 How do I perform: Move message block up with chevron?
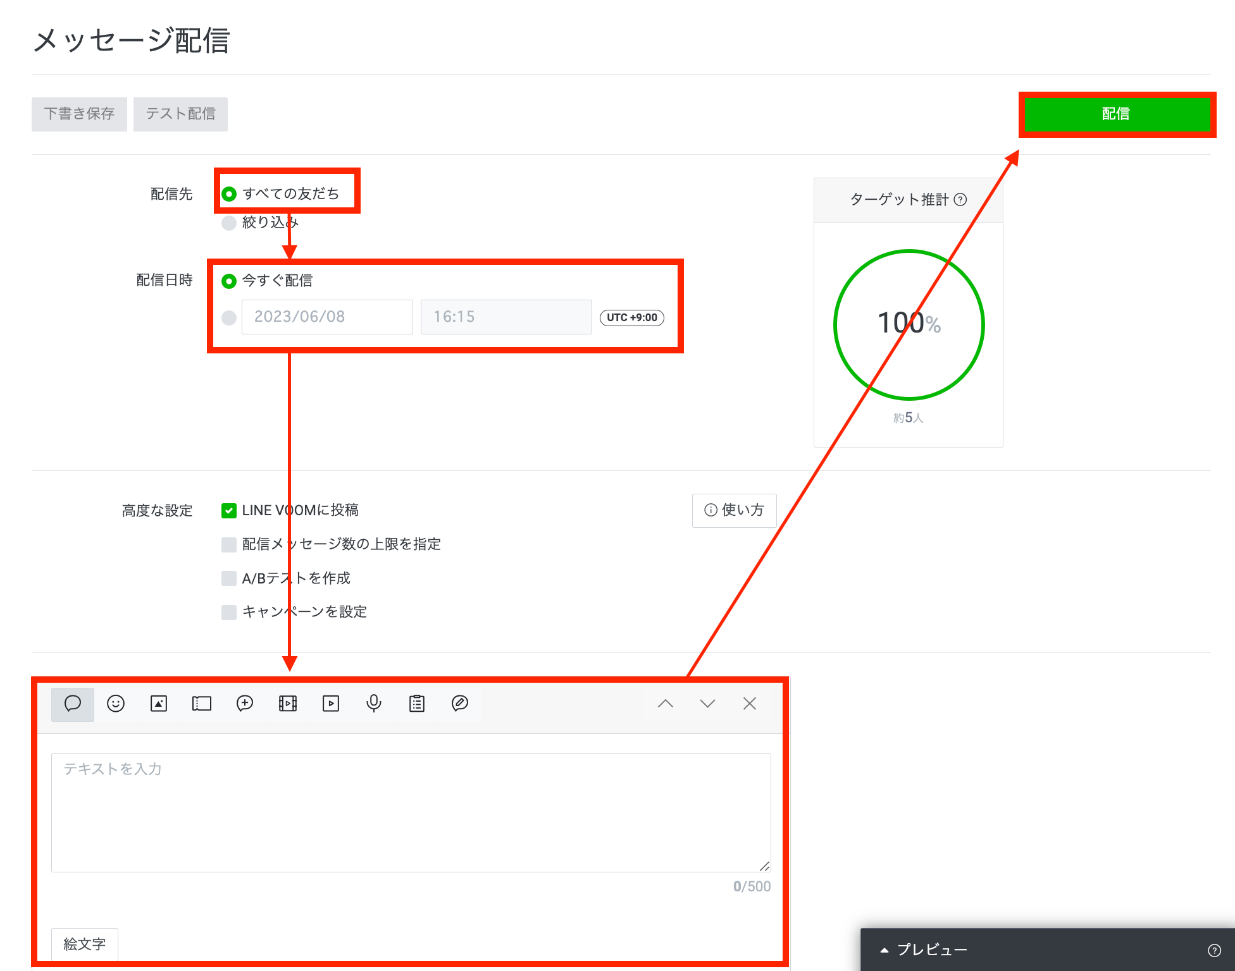(666, 704)
